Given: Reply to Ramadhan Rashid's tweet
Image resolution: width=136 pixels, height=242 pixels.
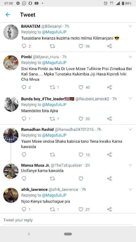Looking at the screenshot, I should 24,155.
